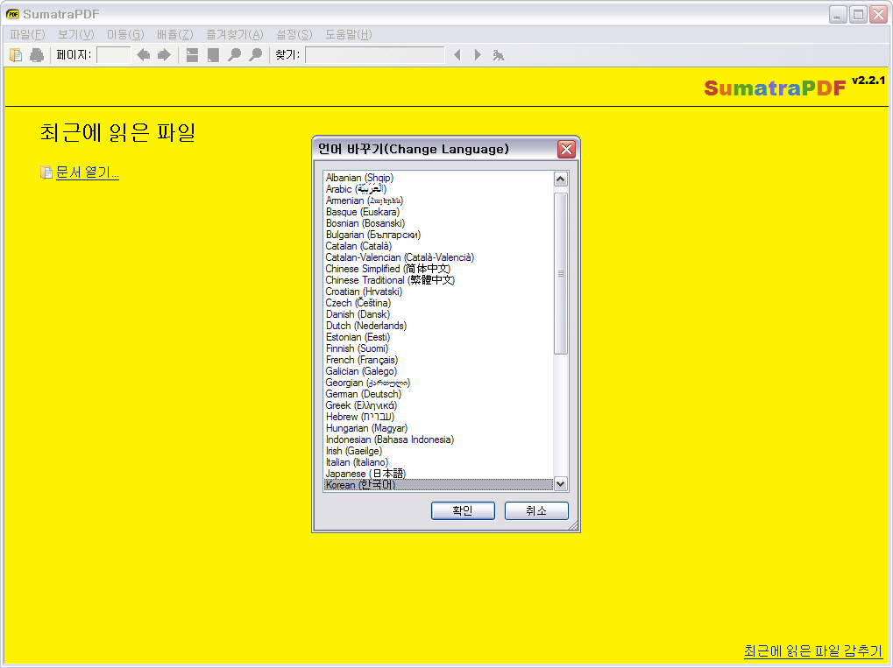Open the 파일(F) menu
Image resolution: width=893 pixels, height=668 pixels.
(x=27, y=35)
